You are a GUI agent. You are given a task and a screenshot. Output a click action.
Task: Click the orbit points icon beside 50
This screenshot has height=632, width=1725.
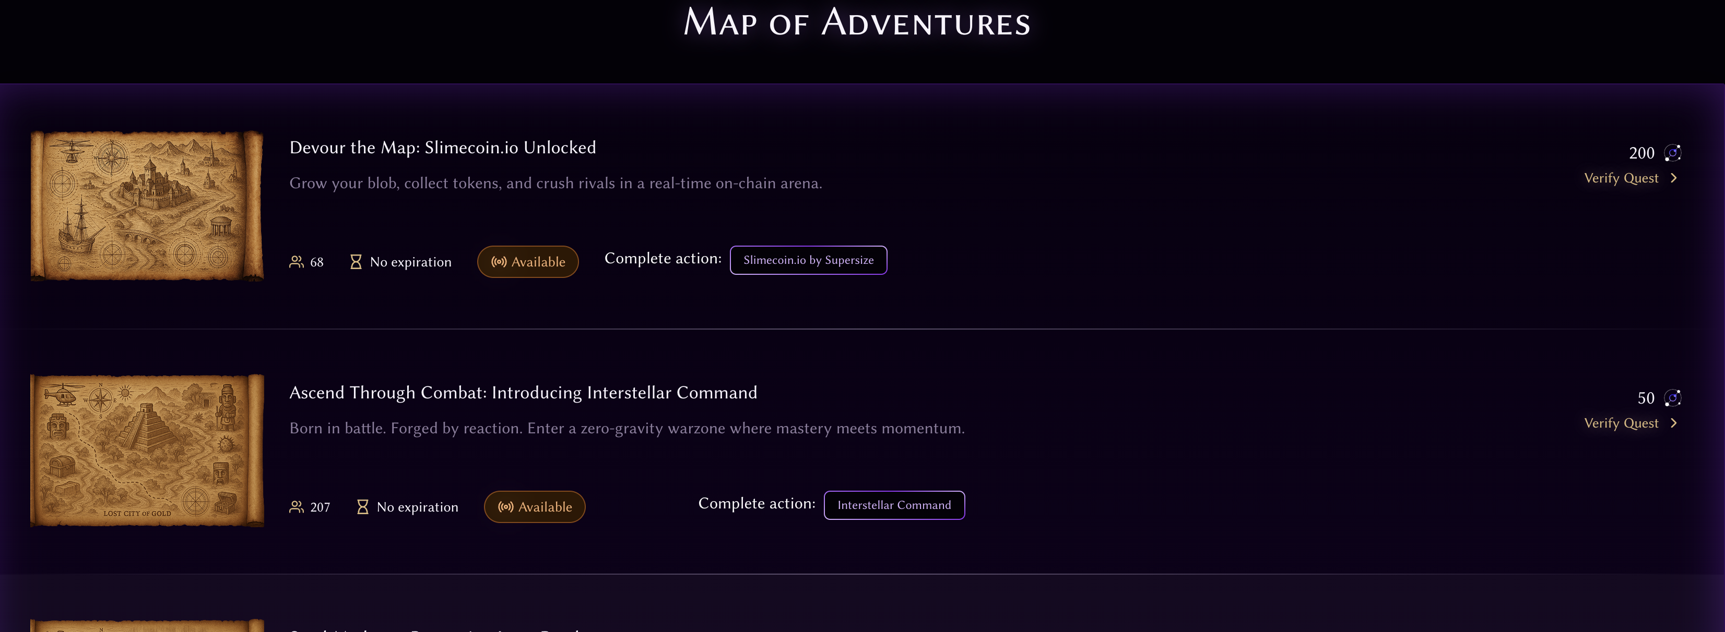pyautogui.click(x=1673, y=398)
